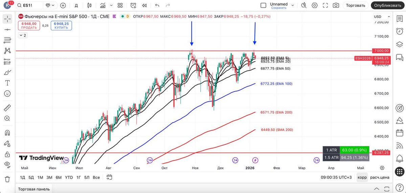The image size is (406, 193).
Task: Open forecasting and measurement tools
Action: [x=7, y=62]
